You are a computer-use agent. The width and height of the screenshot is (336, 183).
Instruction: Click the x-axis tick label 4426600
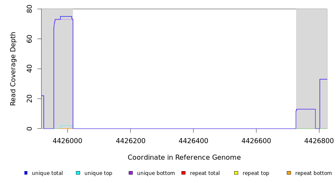(x=256, y=140)
